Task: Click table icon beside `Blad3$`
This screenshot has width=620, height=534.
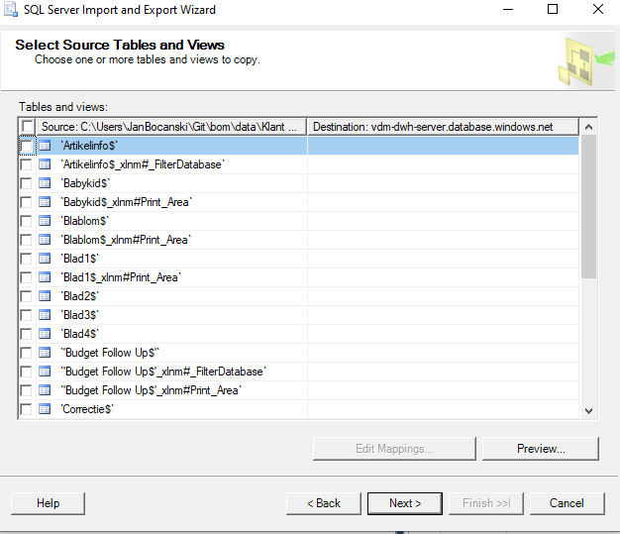Action: click(45, 315)
